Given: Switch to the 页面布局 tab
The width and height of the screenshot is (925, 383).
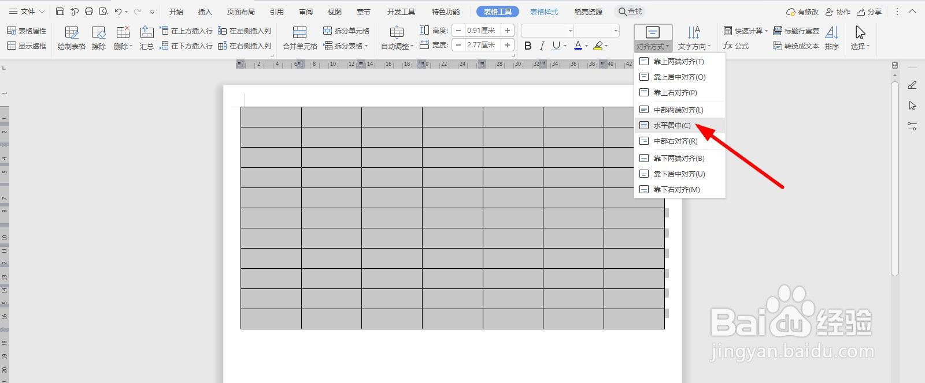Looking at the screenshot, I should point(241,12).
